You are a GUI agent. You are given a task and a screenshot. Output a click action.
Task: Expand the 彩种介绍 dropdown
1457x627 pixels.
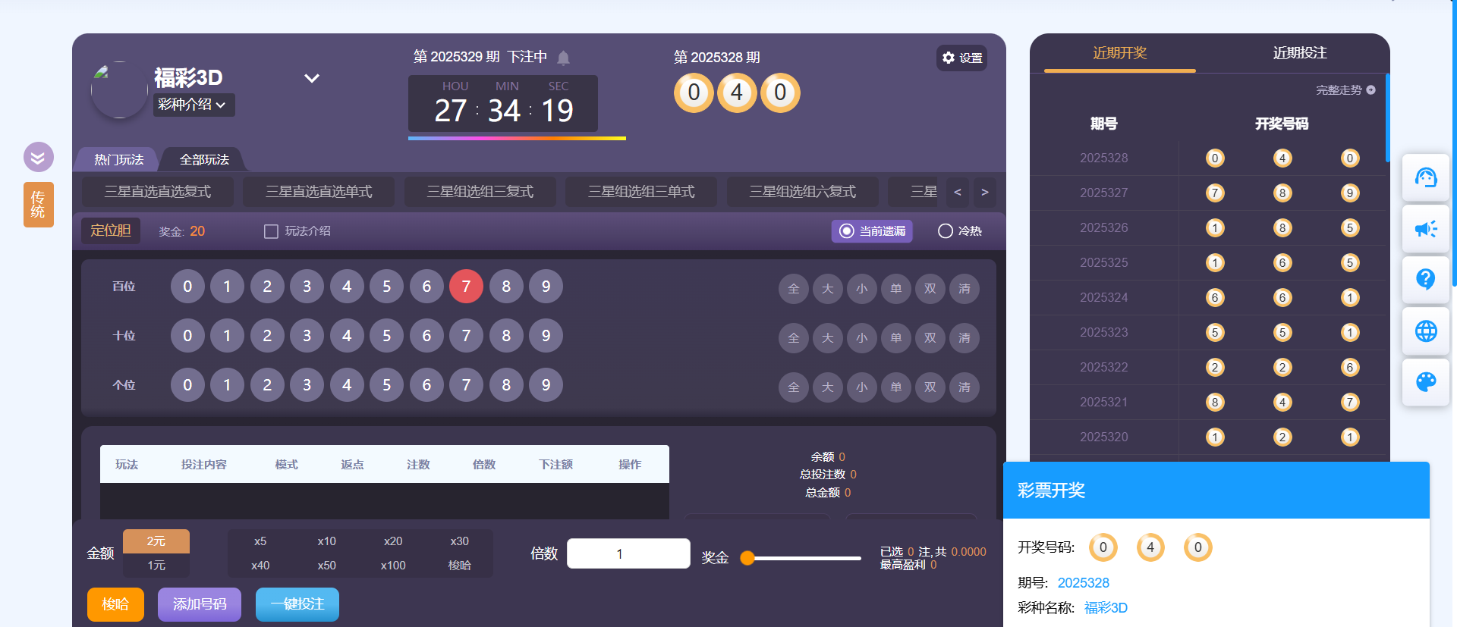(x=193, y=105)
